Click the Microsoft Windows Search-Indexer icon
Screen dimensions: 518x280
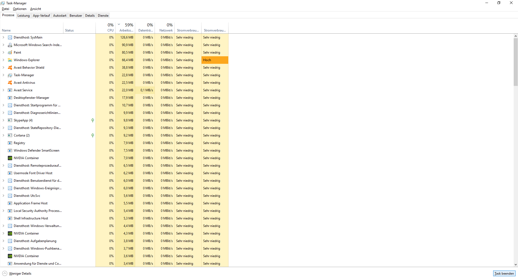pos(10,45)
